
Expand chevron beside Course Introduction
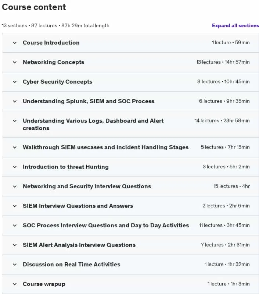point(15,43)
